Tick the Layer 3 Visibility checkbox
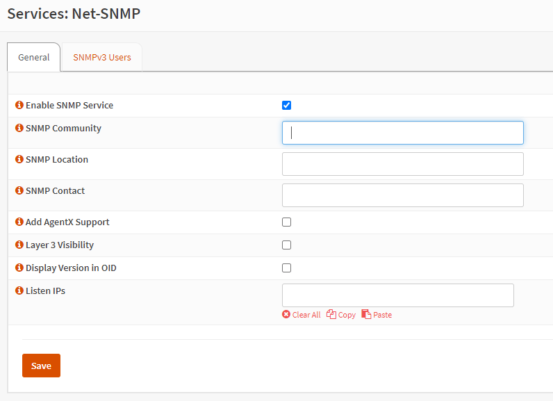Image resolution: width=553 pixels, height=401 pixels. pyautogui.click(x=286, y=245)
